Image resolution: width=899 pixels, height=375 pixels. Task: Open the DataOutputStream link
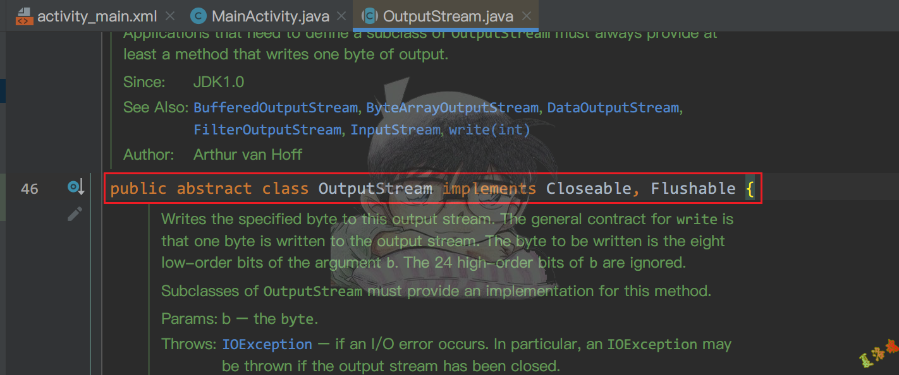click(613, 107)
